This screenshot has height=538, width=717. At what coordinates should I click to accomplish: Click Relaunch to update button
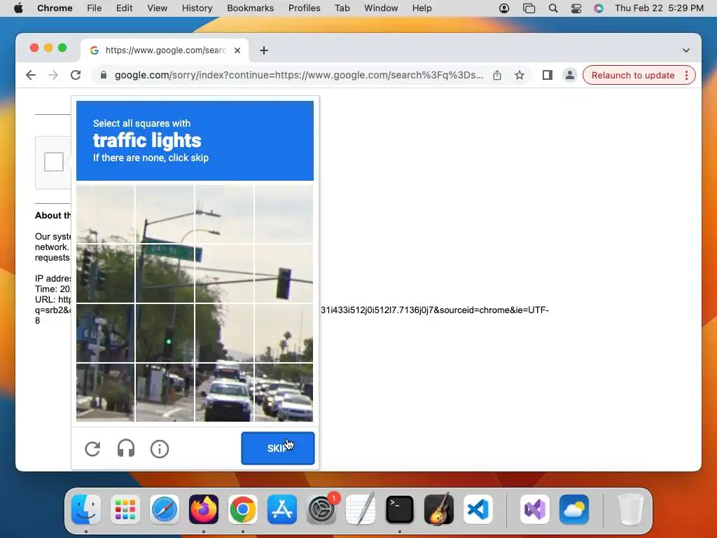633,75
